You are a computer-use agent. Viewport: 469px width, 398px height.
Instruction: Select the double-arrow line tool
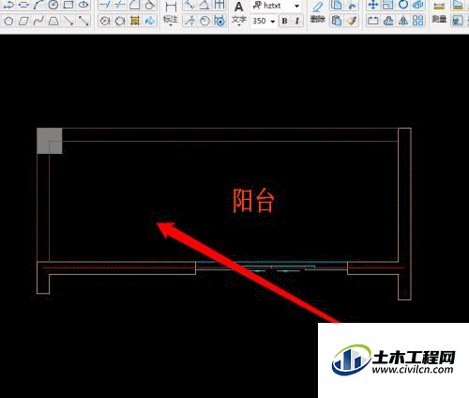(83, 21)
